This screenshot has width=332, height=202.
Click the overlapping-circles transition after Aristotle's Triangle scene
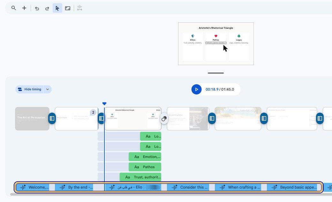tap(164, 119)
